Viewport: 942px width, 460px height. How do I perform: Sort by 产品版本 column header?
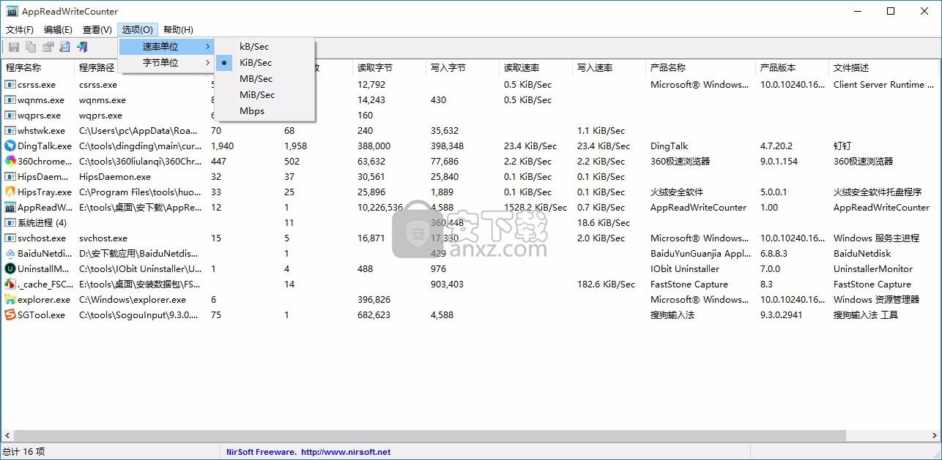pos(792,68)
